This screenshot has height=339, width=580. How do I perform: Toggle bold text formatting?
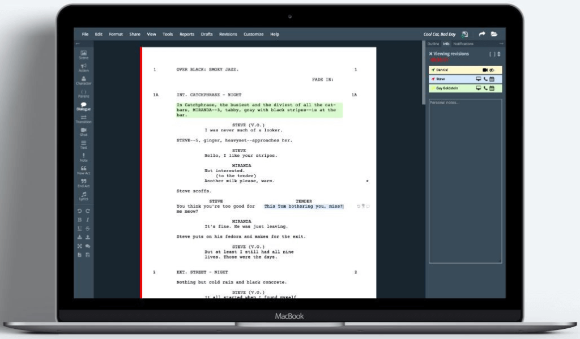[x=80, y=220]
